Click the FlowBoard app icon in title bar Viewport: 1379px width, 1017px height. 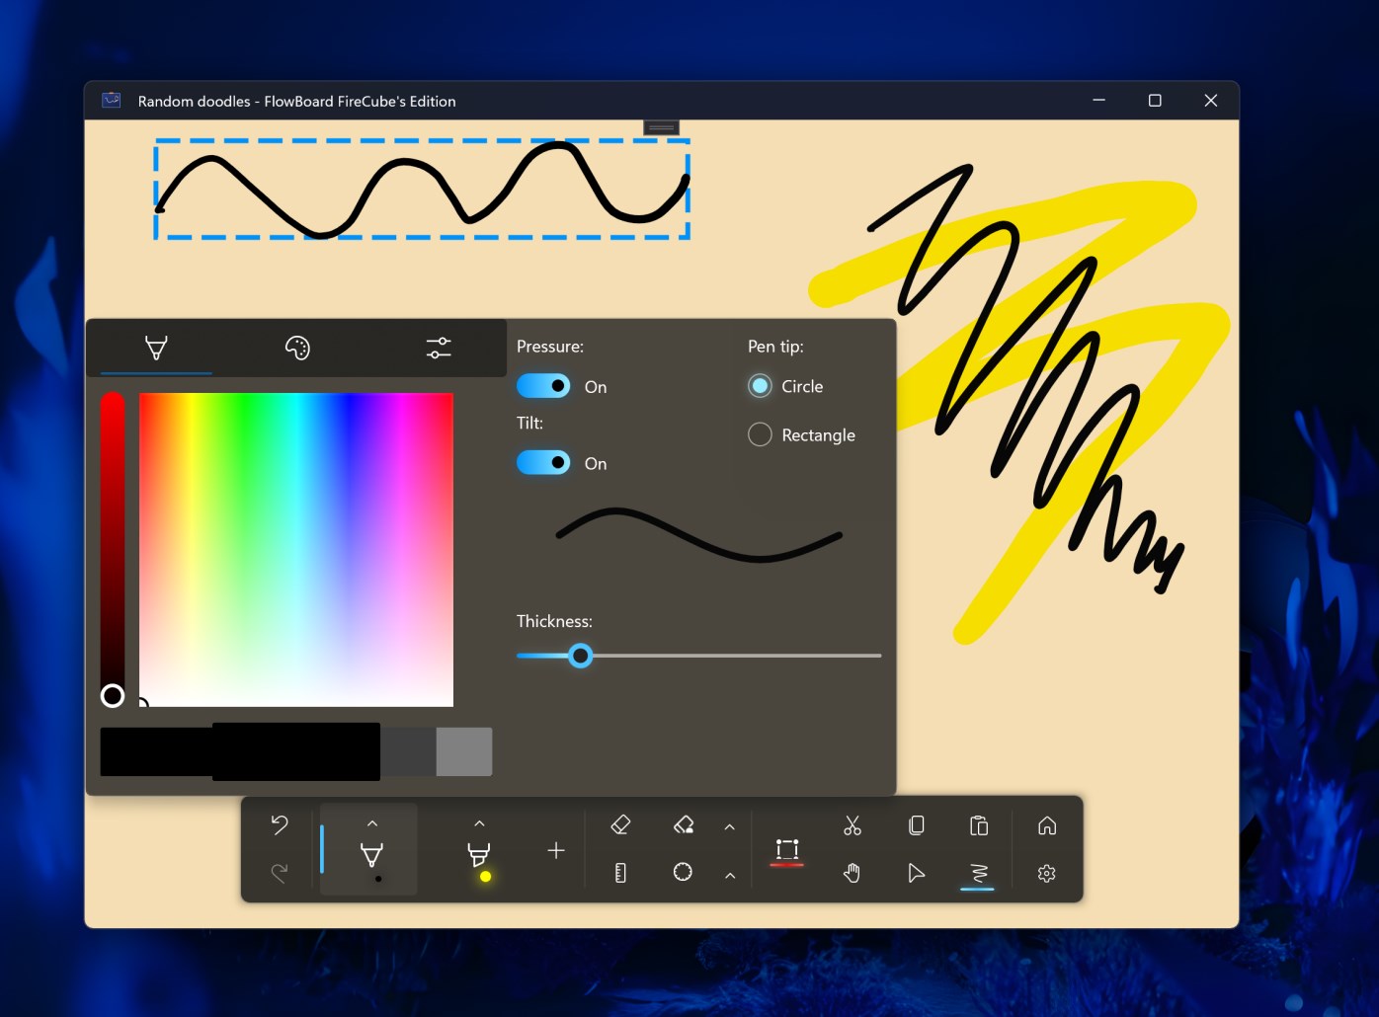point(112,100)
